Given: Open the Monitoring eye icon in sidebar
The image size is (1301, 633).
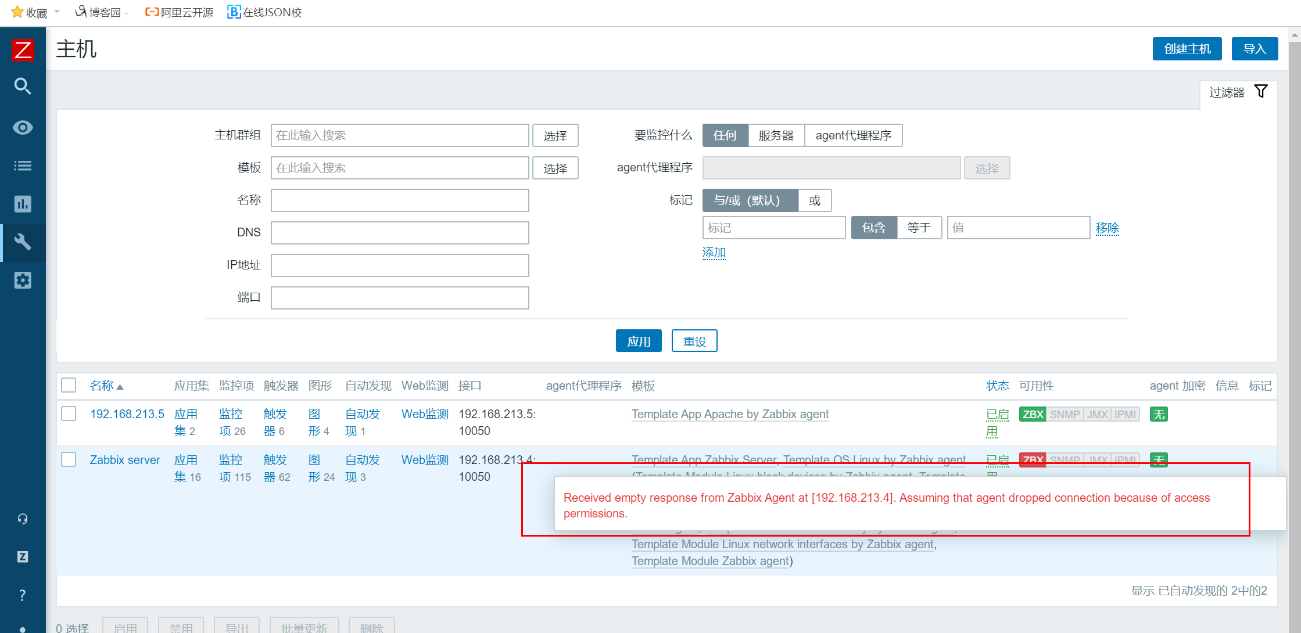Looking at the screenshot, I should pyautogui.click(x=23, y=128).
